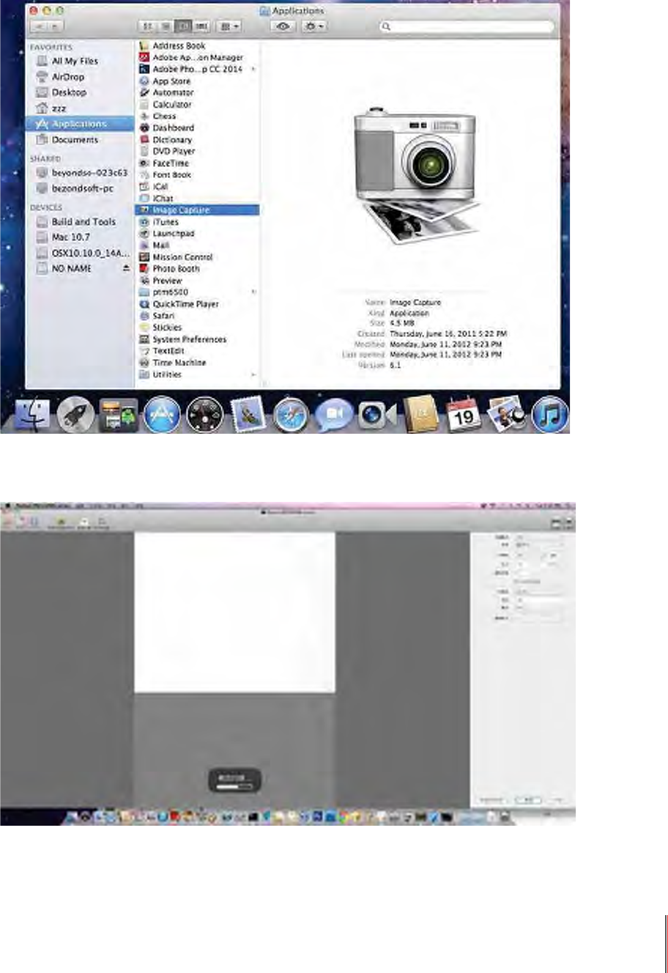668x973 pixels.
Task: Go back in Finder window
Action: pyautogui.click(x=39, y=26)
